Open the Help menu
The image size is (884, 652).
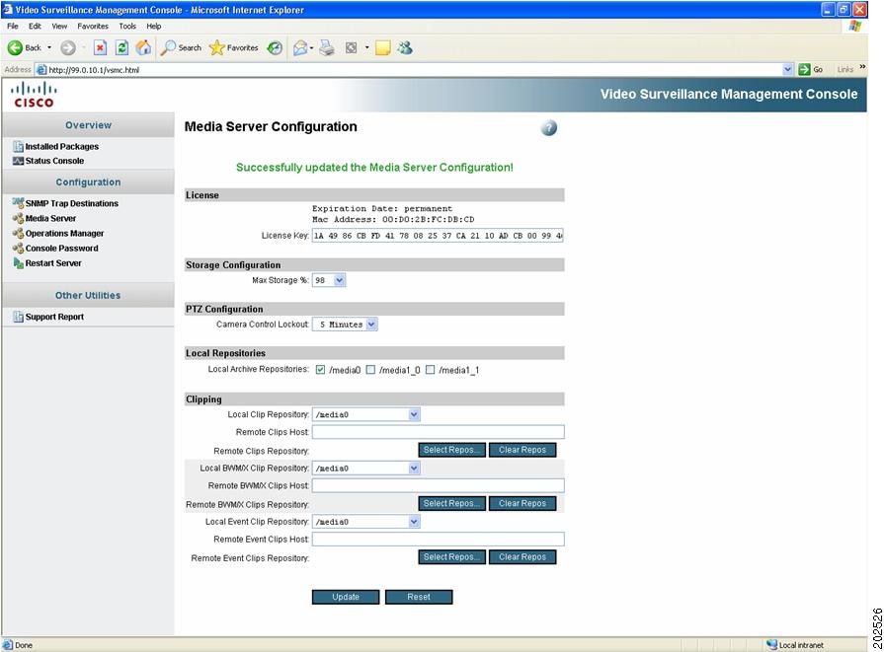pyautogui.click(x=153, y=26)
